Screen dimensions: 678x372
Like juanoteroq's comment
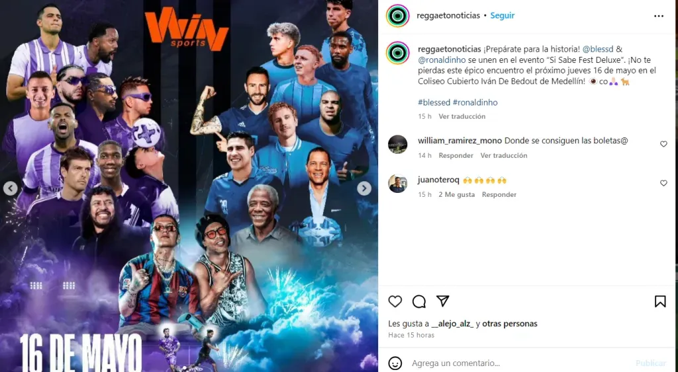click(663, 184)
